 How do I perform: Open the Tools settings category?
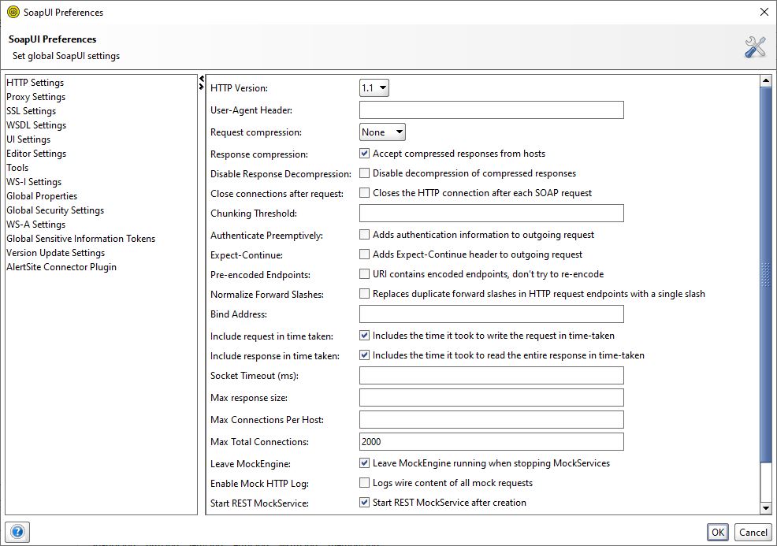point(17,168)
